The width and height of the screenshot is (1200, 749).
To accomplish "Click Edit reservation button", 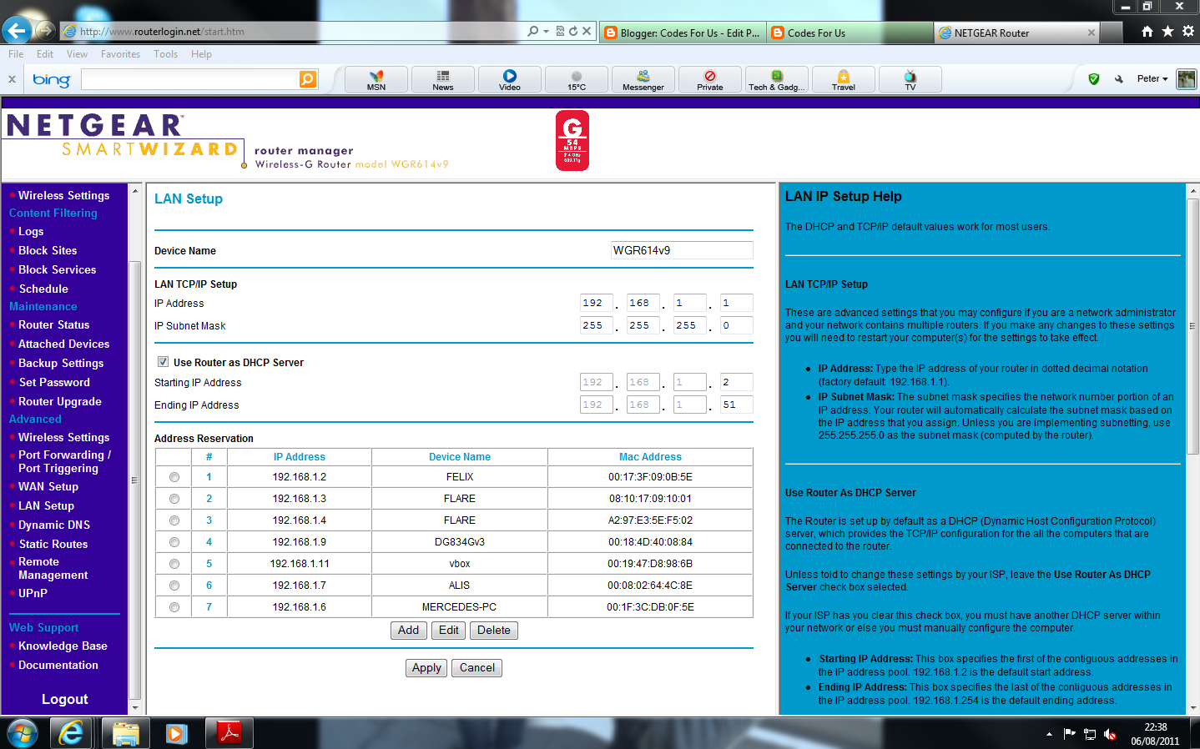I will (x=449, y=631).
